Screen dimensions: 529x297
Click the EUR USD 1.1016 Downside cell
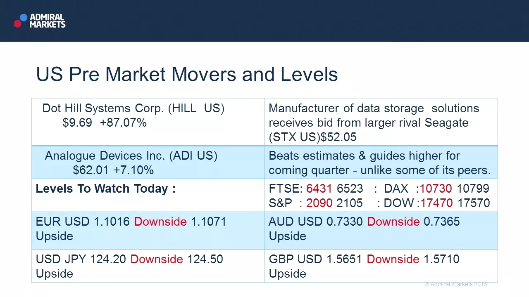coord(148,231)
